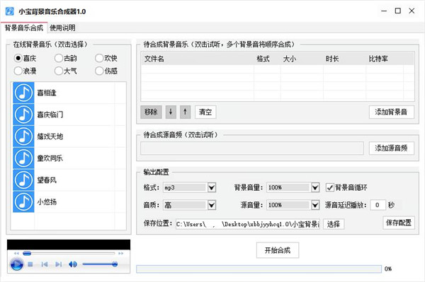
Task: Click the app logo in the title bar
Action: (x=9, y=11)
